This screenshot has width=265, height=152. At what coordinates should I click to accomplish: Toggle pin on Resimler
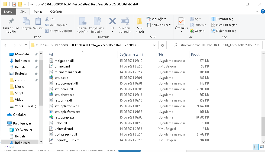(x=36, y=74)
